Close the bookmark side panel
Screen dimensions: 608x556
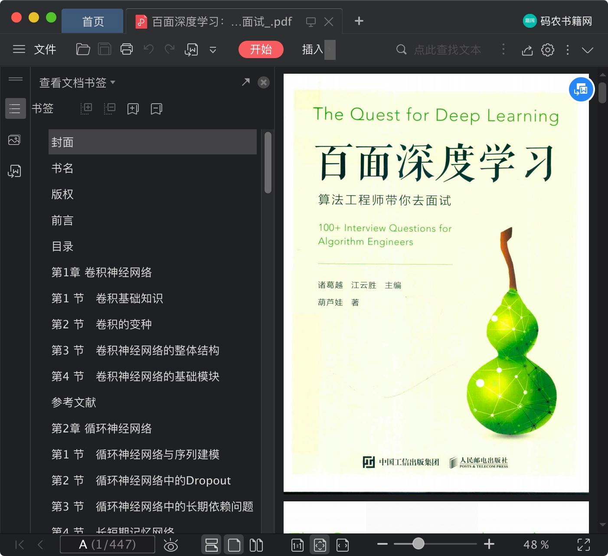click(x=264, y=82)
